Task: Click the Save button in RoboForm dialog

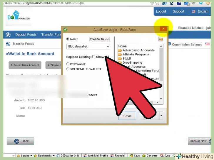Action: [127, 116]
